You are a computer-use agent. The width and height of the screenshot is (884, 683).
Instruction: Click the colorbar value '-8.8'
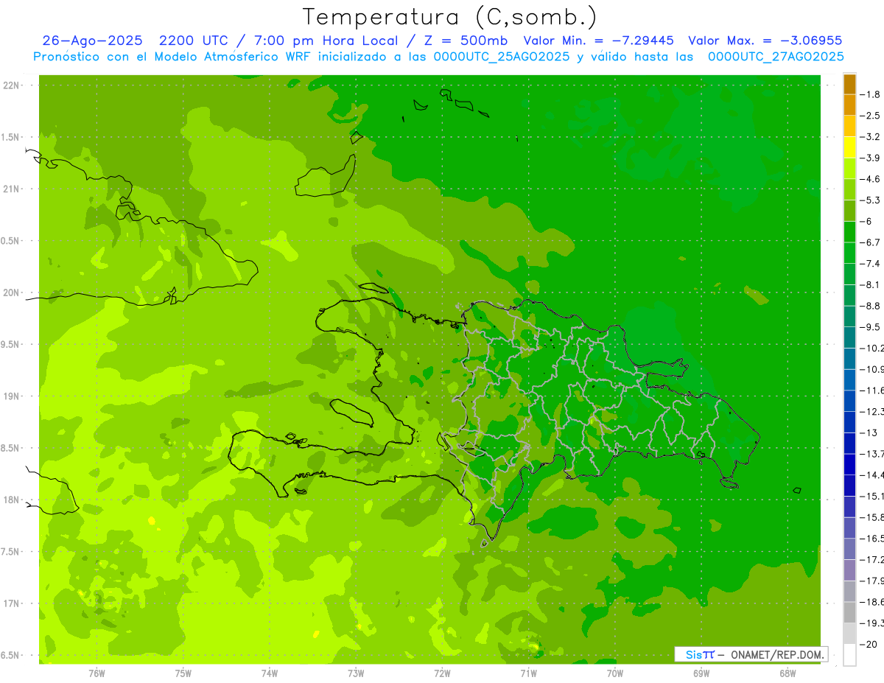click(870, 306)
